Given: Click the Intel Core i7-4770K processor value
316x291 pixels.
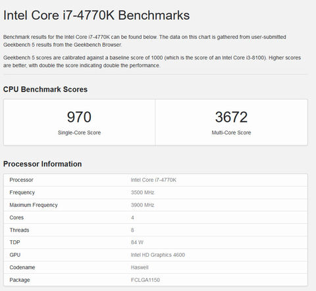Looking at the screenshot, I should click(x=153, y=180).
